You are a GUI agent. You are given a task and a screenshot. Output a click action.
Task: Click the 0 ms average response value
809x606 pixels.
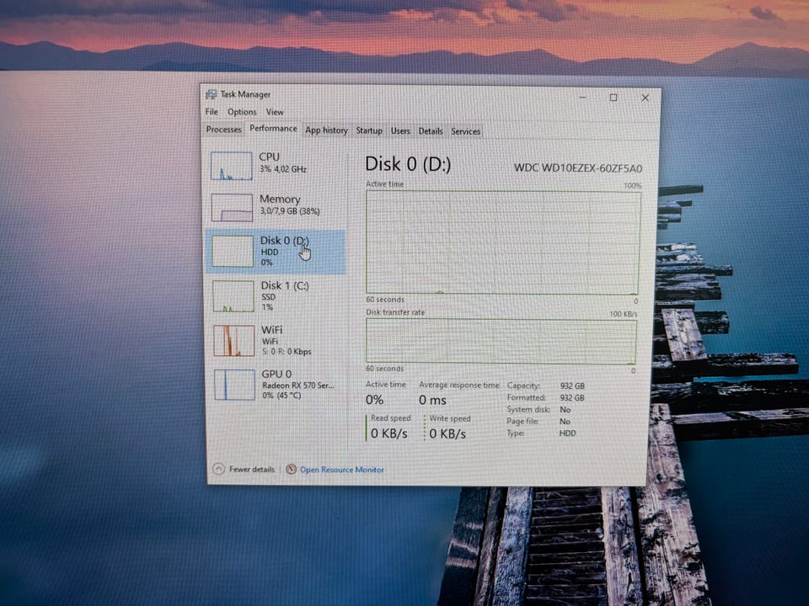coord(432,400)
